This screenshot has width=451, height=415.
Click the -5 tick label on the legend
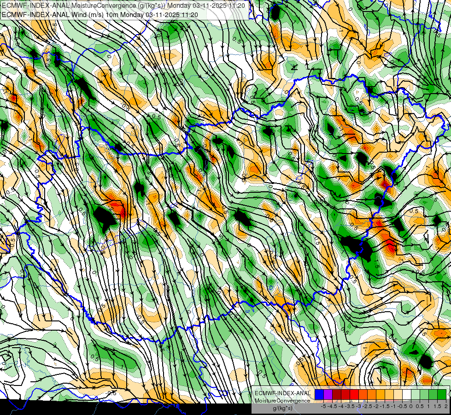[323, 406]
